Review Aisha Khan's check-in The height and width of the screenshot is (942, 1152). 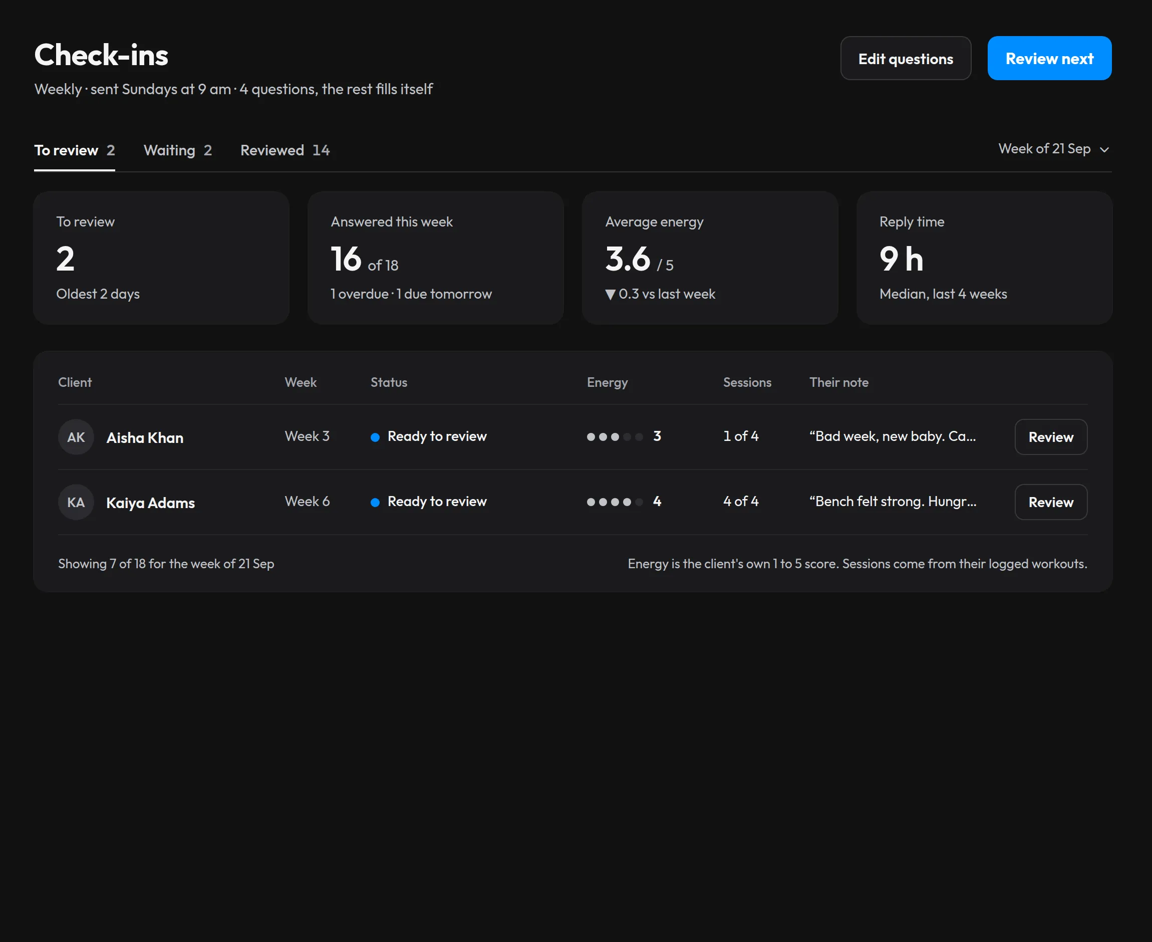(1051, 437)
